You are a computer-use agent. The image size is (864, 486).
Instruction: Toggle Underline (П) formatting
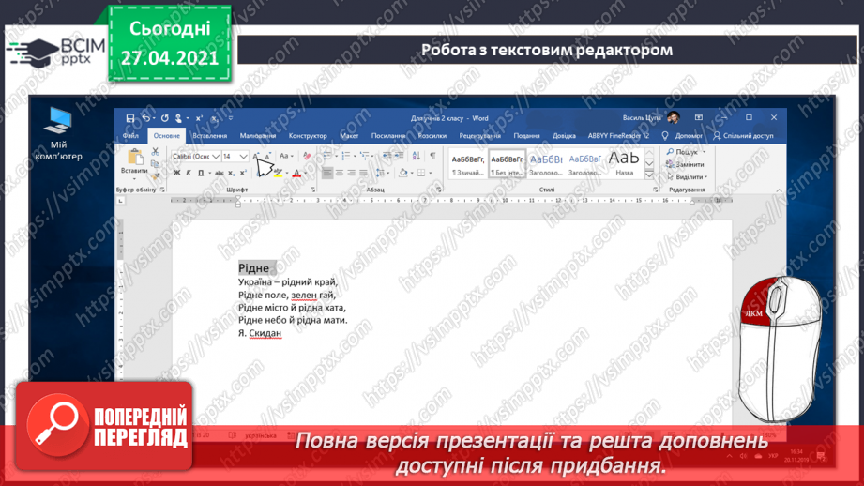tap(201, 173)
